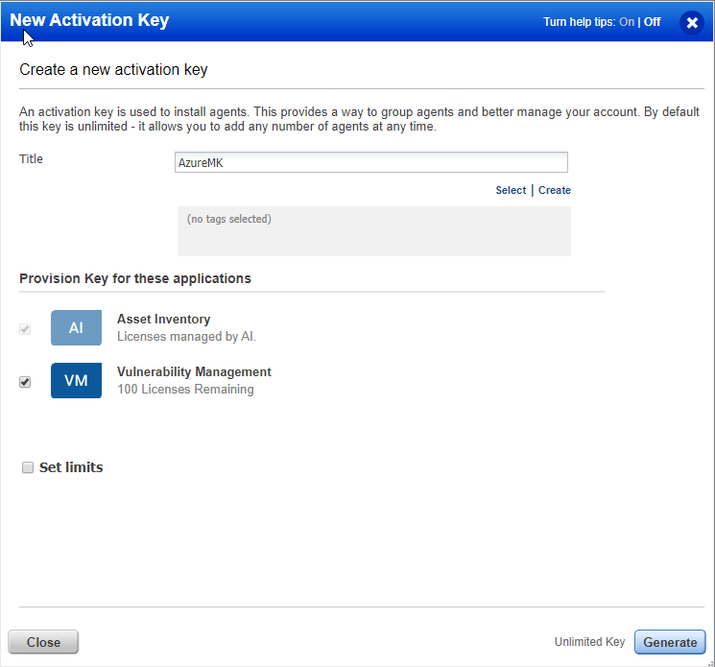Turn help tips On
The height and width of the screenshot is (667, 715).
627,22
